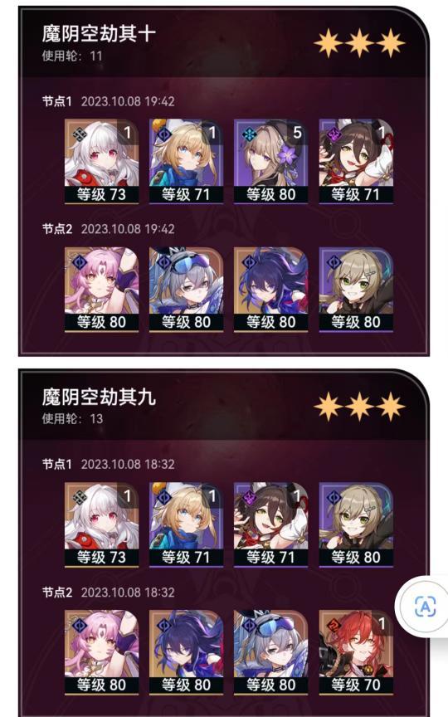
Task: Tap the dark blue-haired level 80 character in stage nine
Action: pos(186,652)
